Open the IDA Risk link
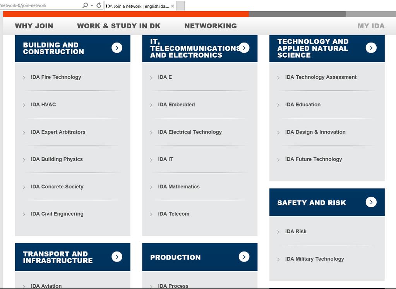Viewport: 396px width, 289px height. point(296,231)
